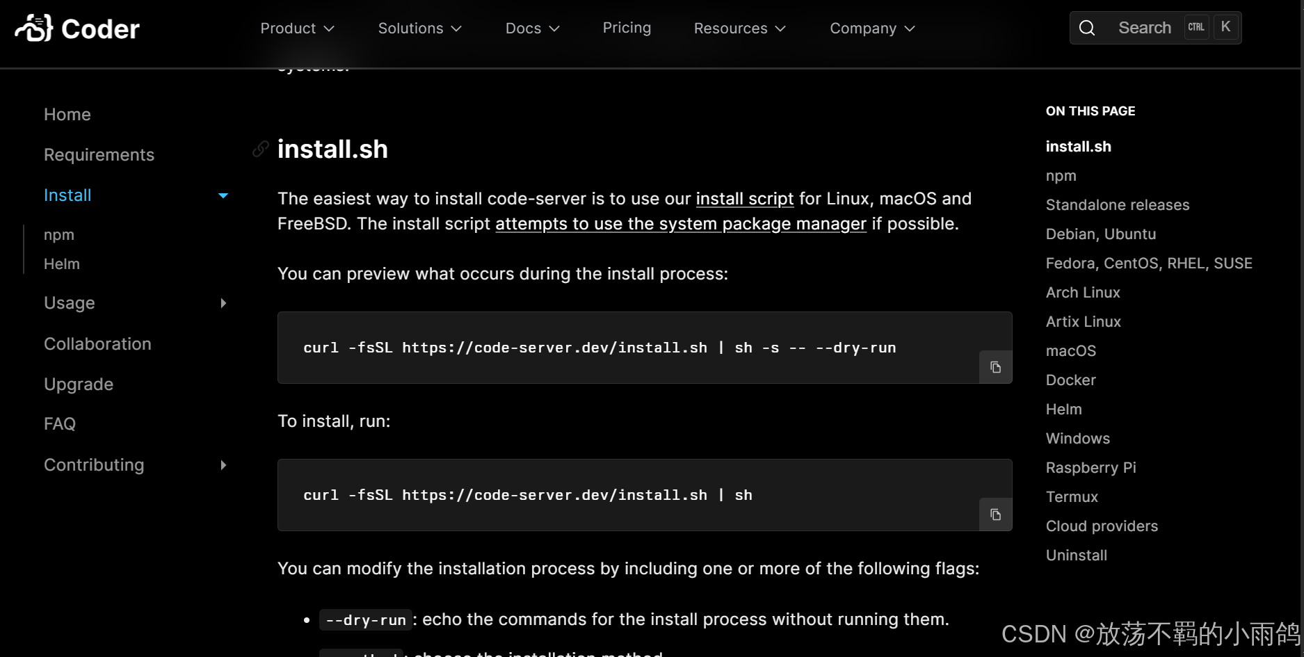Jump to Artix Linux section
The height and width of the screenshot is (657, 1304).
coord(1084,322)
